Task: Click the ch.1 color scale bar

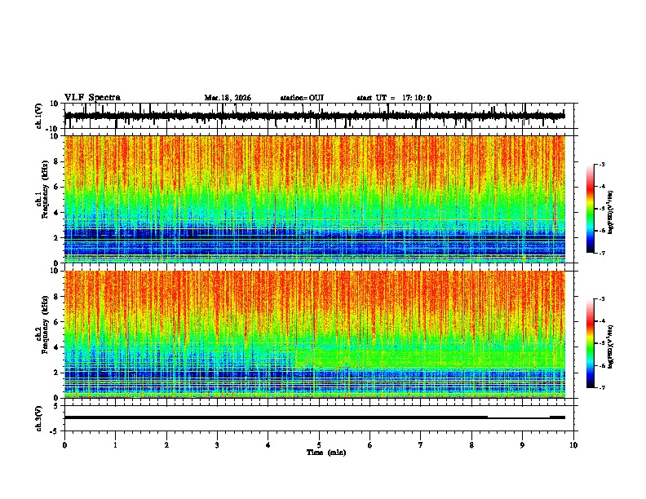Action: (x=591, y=209)
